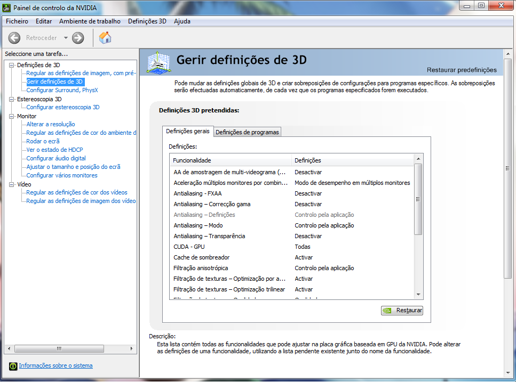The image size is (516, 382).
Task: Open the Editar menu
Action: [x=44, y=21]
